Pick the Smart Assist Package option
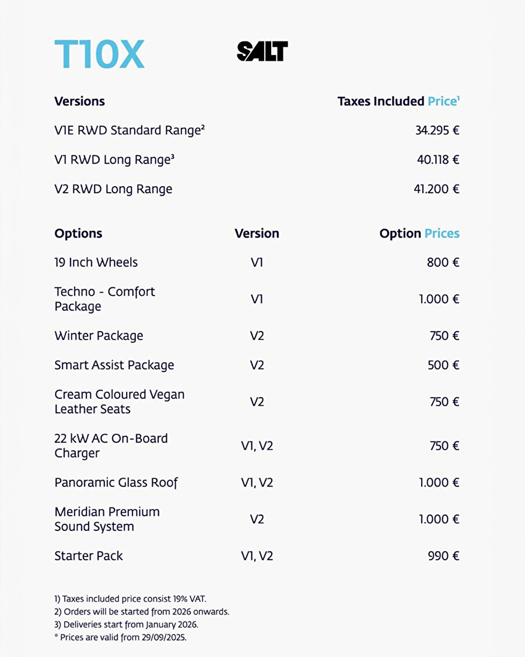This screenshot has height=657, width=525. pos(114,365)
